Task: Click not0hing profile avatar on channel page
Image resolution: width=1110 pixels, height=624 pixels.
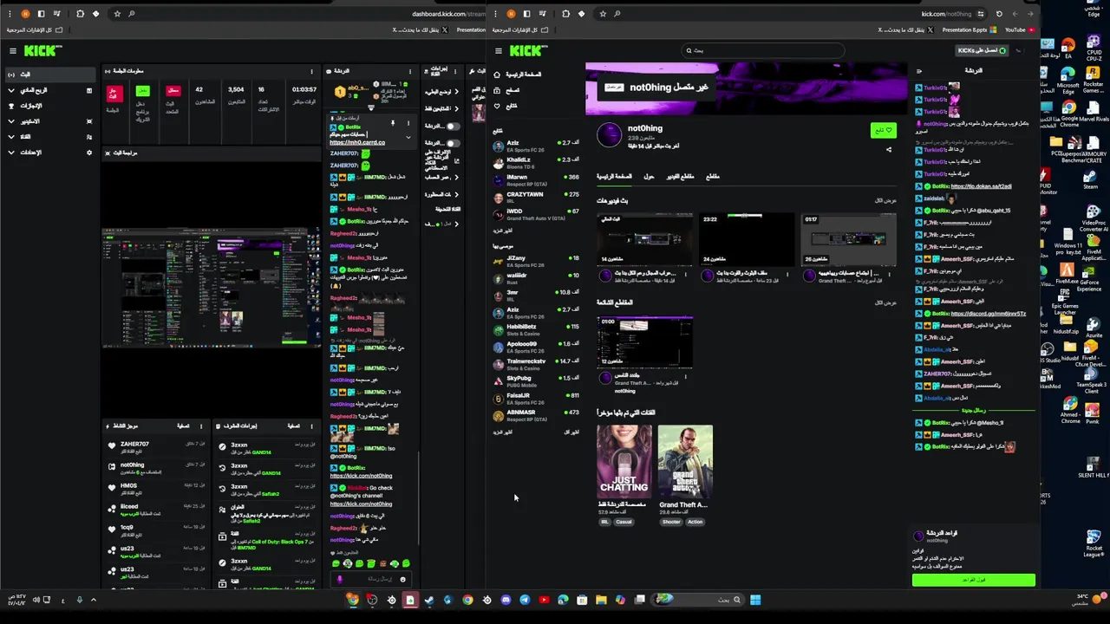Action: [610, 134]
